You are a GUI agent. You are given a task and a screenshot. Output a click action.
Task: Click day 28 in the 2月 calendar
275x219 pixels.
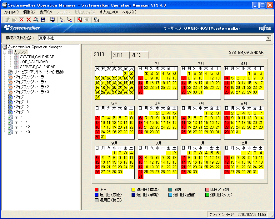coord(141,92)
